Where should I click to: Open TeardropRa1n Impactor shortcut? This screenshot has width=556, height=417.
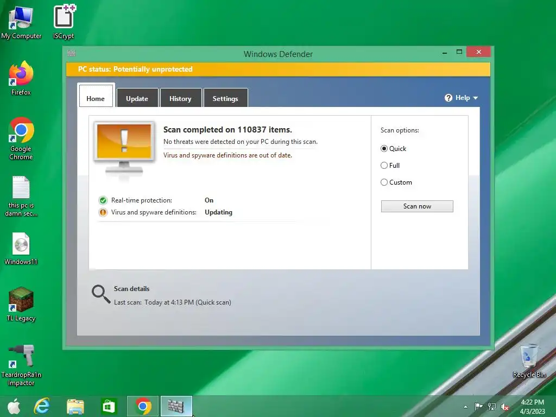pos(21,365)
